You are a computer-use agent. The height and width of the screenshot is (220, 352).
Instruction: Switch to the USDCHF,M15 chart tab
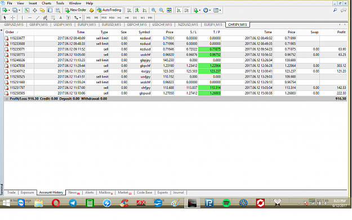(x=162, y=25)
